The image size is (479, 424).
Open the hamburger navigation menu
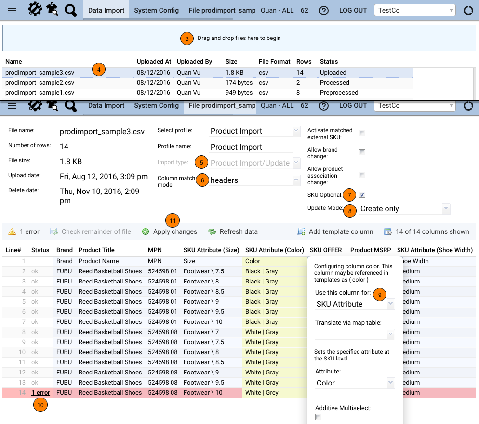pyautogui.click(x=13, y=10)
